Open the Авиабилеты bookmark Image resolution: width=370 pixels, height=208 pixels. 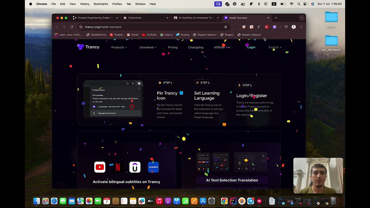pos(96,35)
